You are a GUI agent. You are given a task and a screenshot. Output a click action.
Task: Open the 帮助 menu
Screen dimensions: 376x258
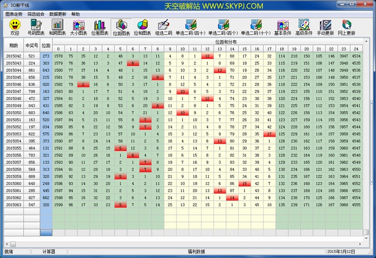75,14
